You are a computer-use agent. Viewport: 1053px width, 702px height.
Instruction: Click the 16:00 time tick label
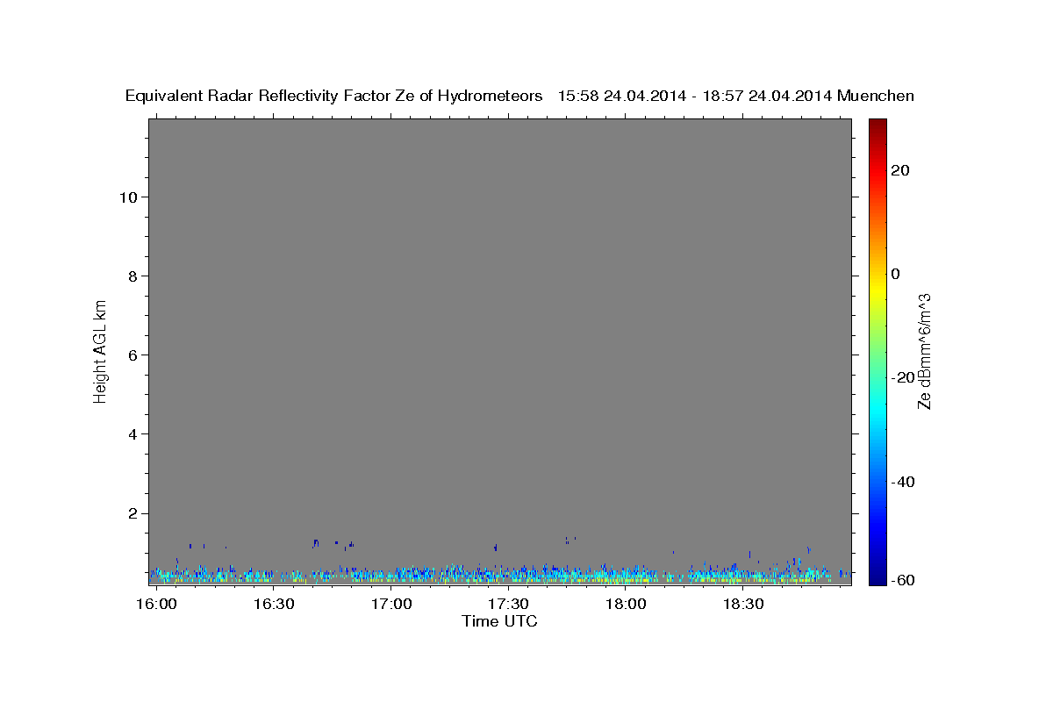157,605
